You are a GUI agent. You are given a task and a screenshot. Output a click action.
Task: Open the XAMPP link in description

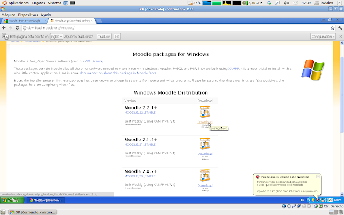pyautogui.click(x=233, y=69)
